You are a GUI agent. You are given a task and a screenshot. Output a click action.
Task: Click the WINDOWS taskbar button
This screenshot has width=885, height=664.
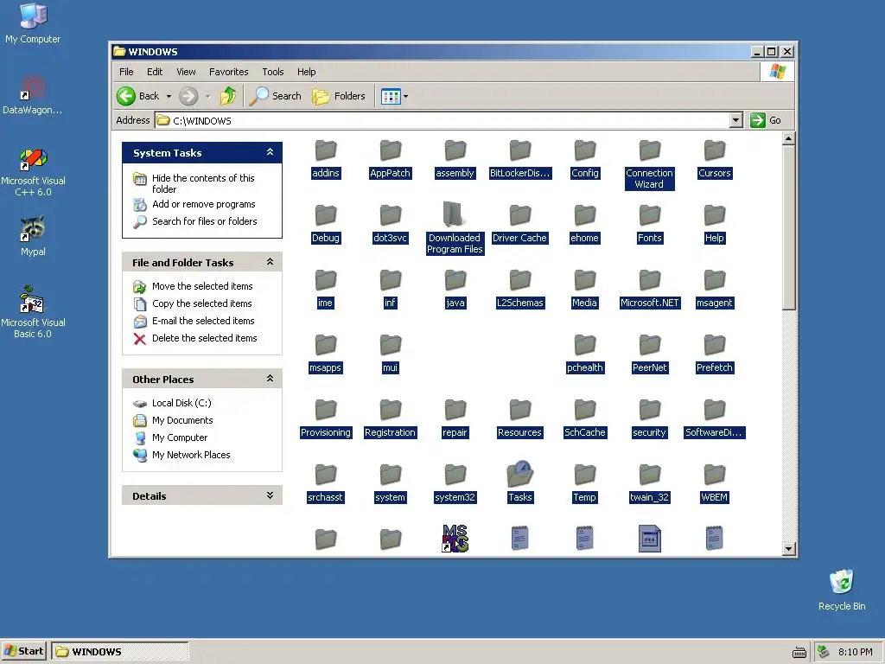tap(120, 652)
